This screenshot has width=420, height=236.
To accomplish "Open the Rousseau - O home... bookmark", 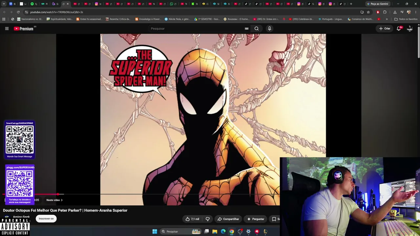I will (x=236, y=19).
